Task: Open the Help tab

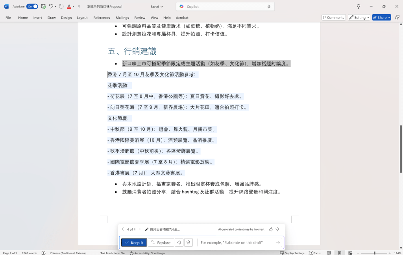Action: tap(167, 17)
